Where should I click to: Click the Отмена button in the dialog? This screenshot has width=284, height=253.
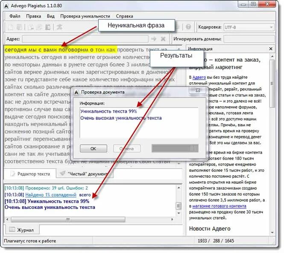click(127, 149)
